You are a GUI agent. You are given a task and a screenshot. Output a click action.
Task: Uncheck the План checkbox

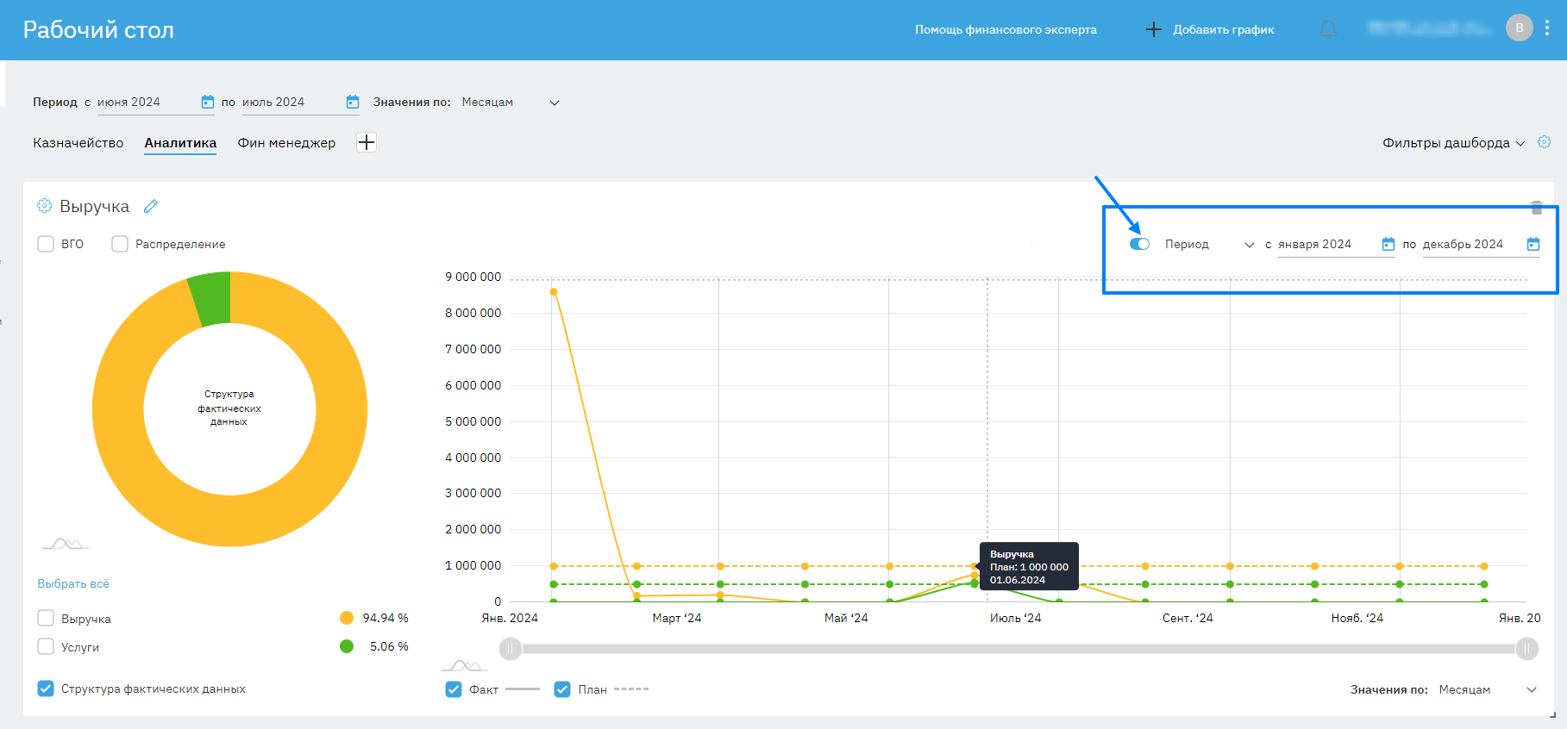(562, 689)
